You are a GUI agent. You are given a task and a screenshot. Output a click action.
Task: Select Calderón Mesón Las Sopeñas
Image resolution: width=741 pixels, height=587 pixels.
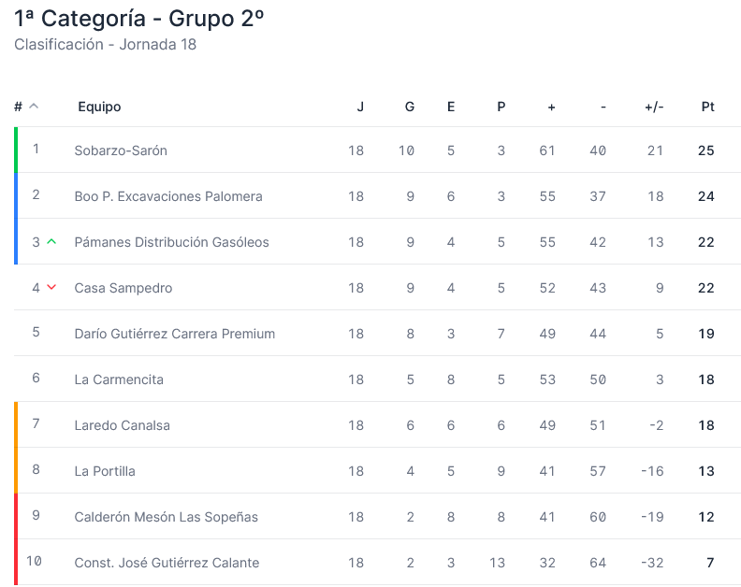click(166, 517)
